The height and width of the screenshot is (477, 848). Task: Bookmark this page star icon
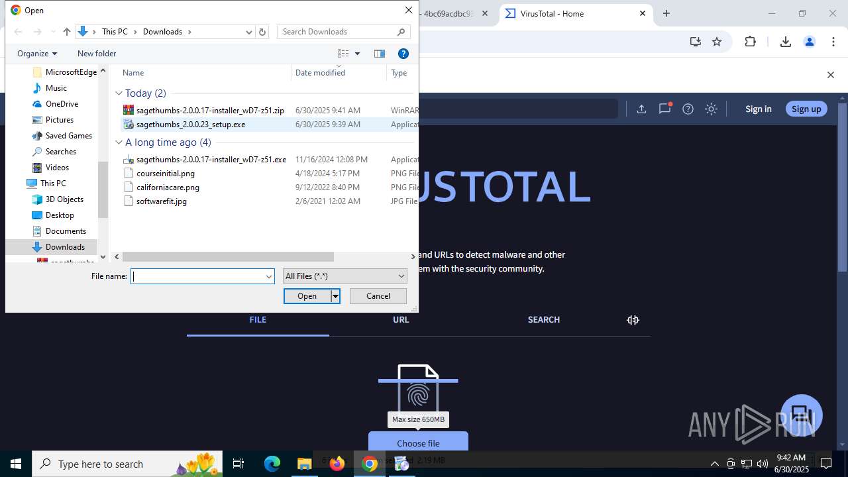coord(717,42)
